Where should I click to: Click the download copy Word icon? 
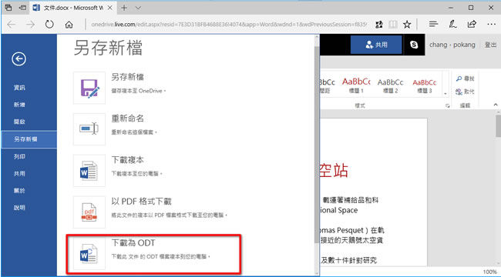coord(89,171)
